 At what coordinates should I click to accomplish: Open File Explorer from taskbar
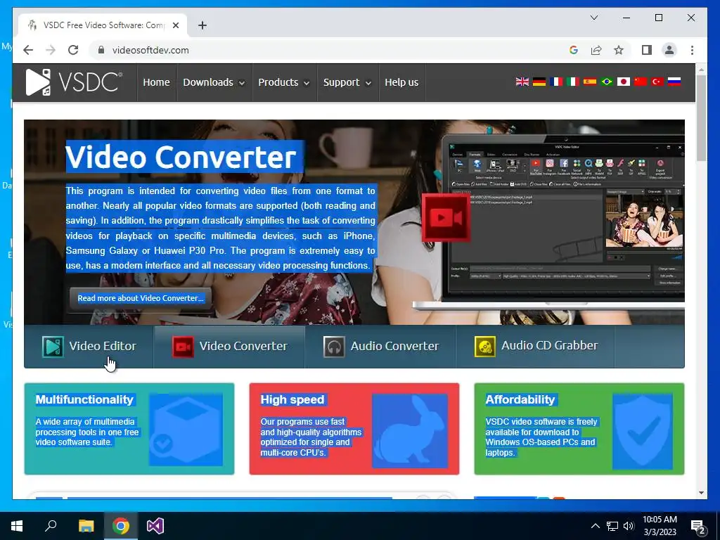[86, 526]
